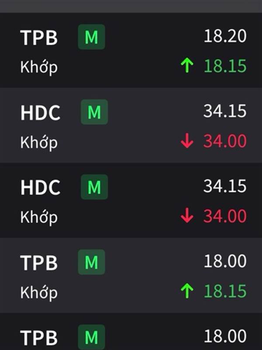Click the Khớp status under TPB at 18.20
262x350 pixels.
[39, 67]
